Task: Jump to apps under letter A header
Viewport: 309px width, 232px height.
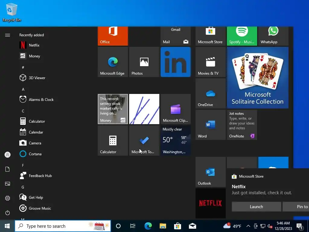Action: pos(23,89)
